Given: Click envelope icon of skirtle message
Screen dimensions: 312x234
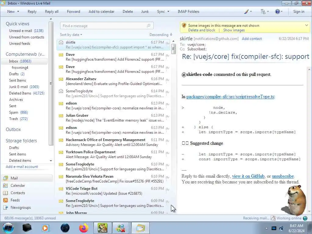Looking at the screenshot, I should point(61,42).
